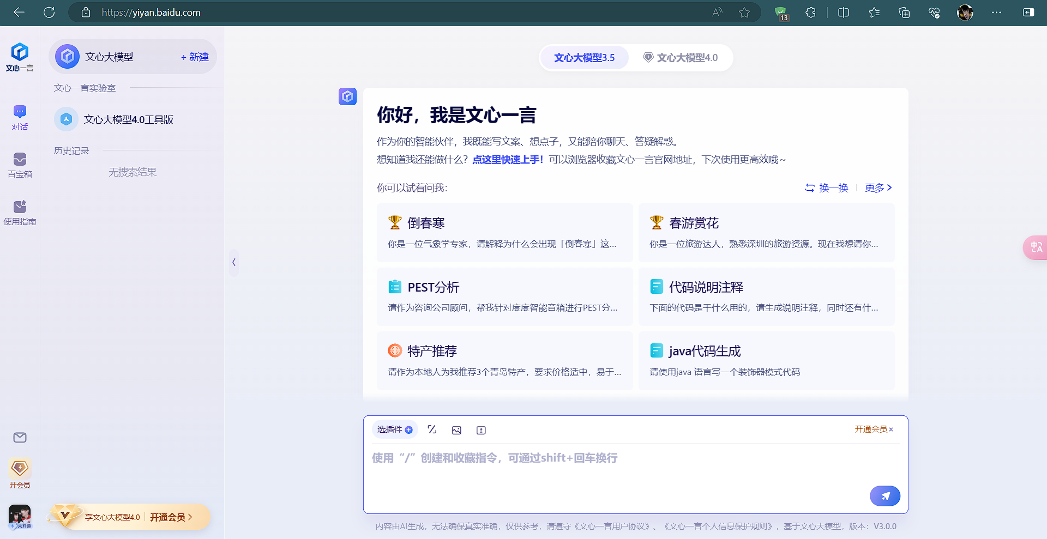Open the 选插件 plugin selector

tap(395, 429)
